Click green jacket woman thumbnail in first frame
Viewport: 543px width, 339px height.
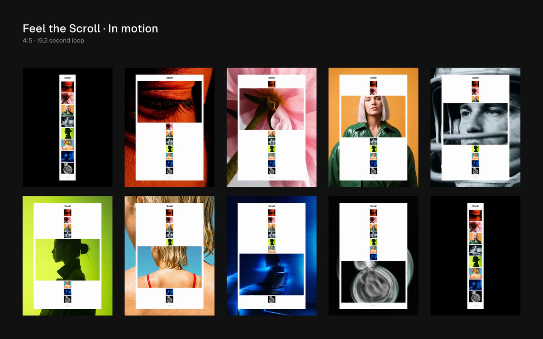click(x=67, y=110)
